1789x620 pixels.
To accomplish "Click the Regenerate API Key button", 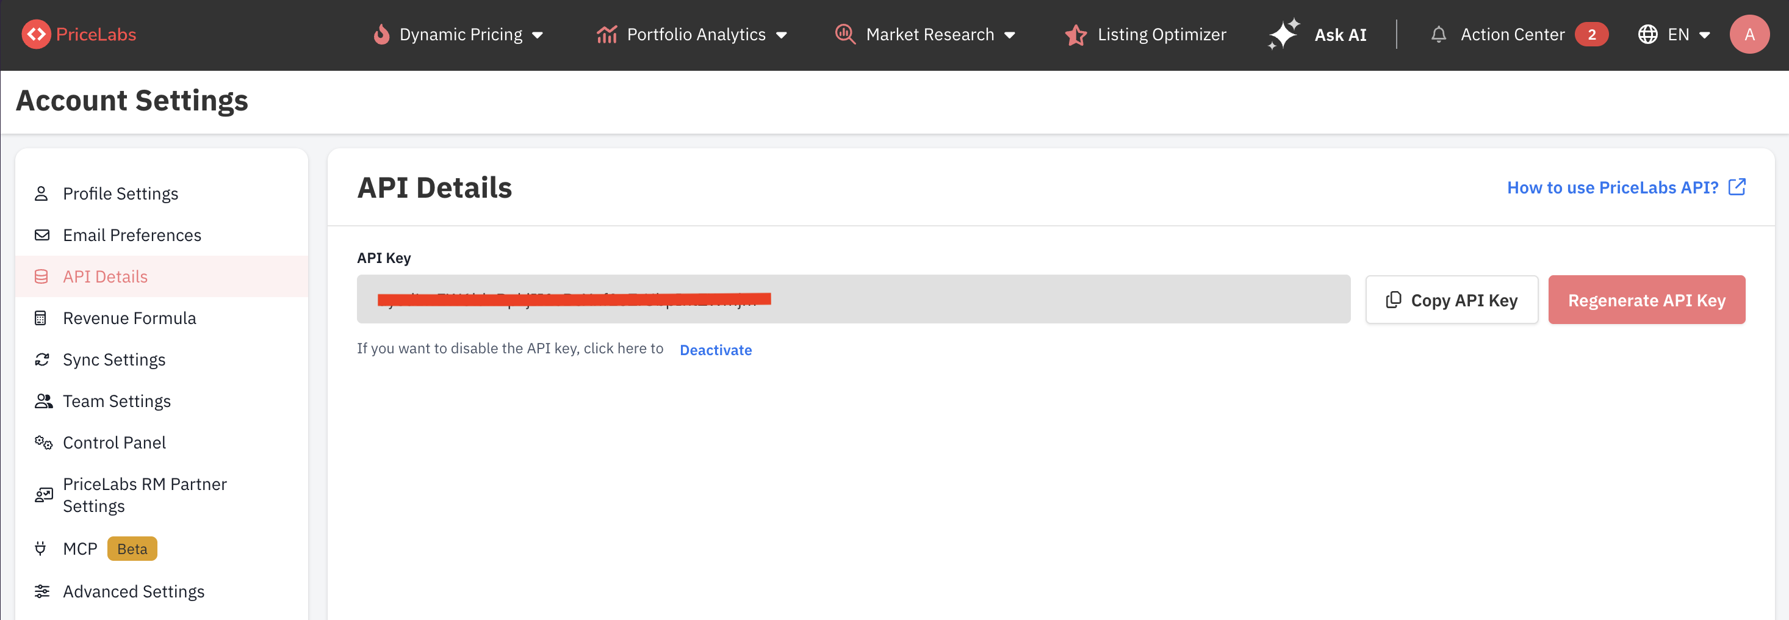I will 1647,300.
